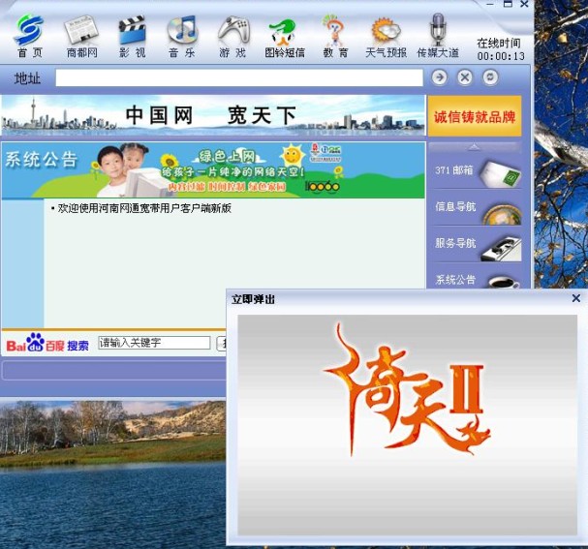Open the 游戏 gamepad icon
This screenshot has width=588, height=549.
click(x=232, y=37)
